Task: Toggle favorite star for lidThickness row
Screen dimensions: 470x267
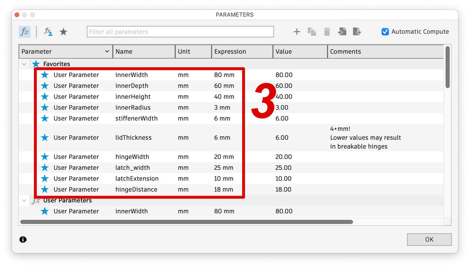Action: coord(45,137)
